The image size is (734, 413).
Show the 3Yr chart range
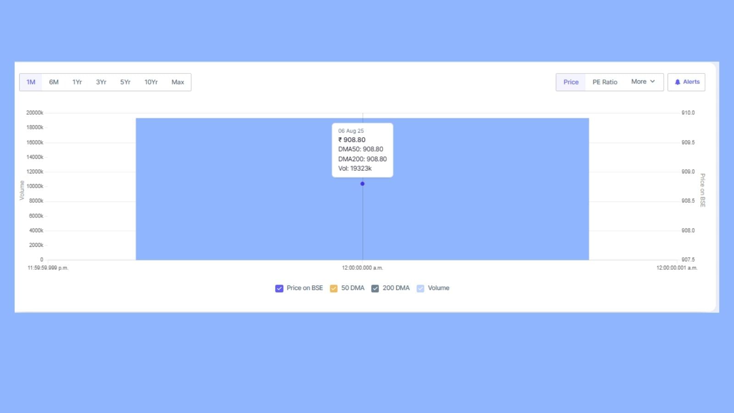[x=101, y=82]
